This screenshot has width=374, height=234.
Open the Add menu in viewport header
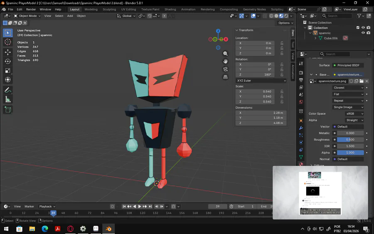[70, 16]
